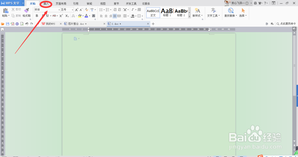This screenshot has width=298, height=157.
Task: Click the 点此查找命令 command search box
Action: point(286,24)
